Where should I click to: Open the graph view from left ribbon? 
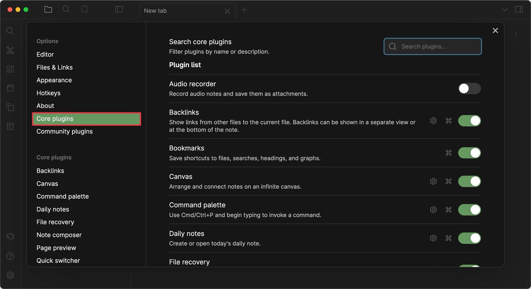pos(10,50)
